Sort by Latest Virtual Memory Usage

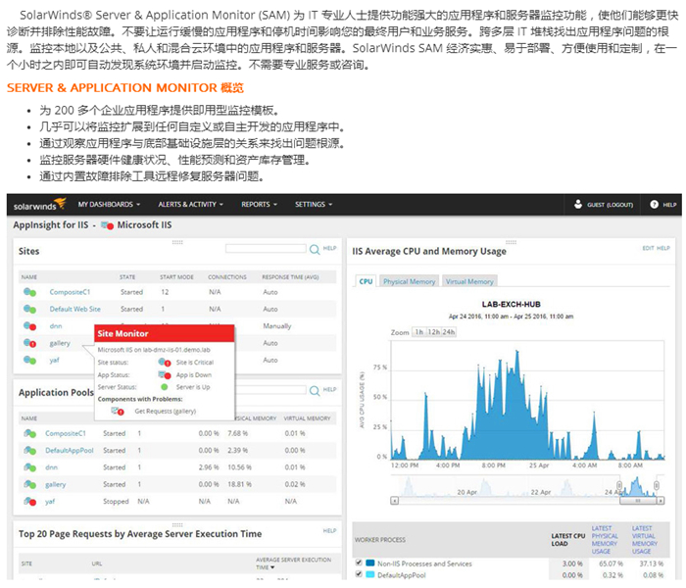pyautogui.click(x=645, y=540)
